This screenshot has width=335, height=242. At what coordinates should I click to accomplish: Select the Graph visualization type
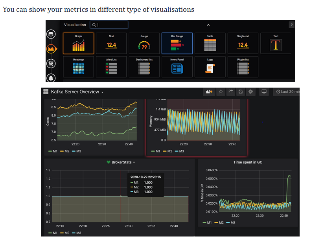(x=78, y=43)
